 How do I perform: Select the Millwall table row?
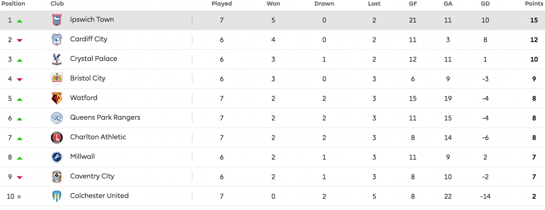tap(272, 157)
